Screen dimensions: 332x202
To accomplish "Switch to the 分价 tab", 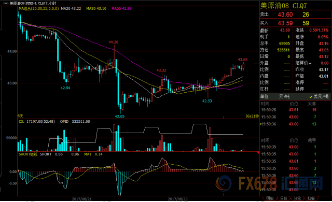I will tap(283, 198).
